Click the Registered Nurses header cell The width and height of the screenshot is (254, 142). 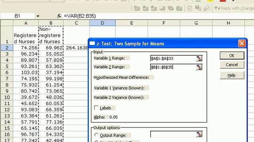click(x=26, y=35)
